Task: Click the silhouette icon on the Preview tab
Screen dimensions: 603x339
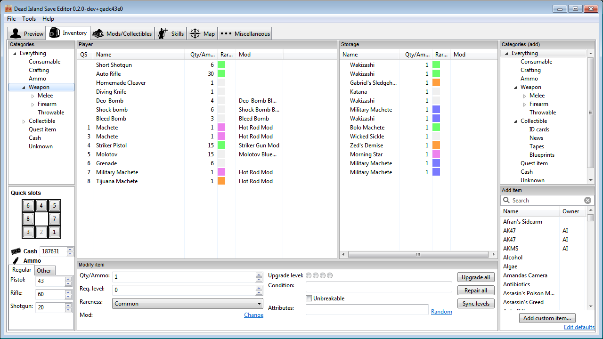Action: 16,33
